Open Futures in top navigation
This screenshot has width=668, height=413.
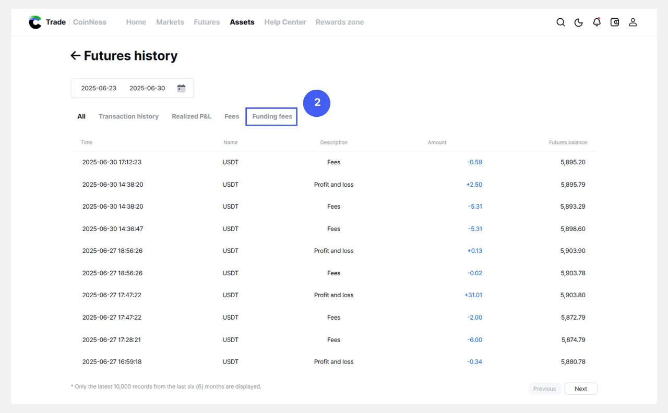[x=207, y=22]
